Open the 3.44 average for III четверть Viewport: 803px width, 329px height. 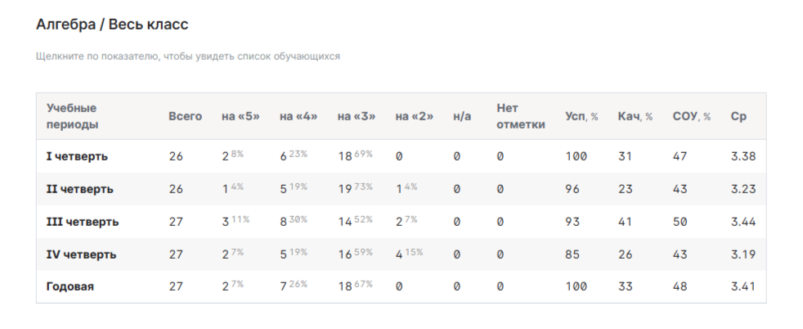coord(743,222)
